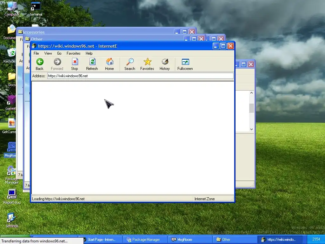Open the Favorites menu in menu bar
The height and width of the screenshot is (244, 325).
coord(74,53)
